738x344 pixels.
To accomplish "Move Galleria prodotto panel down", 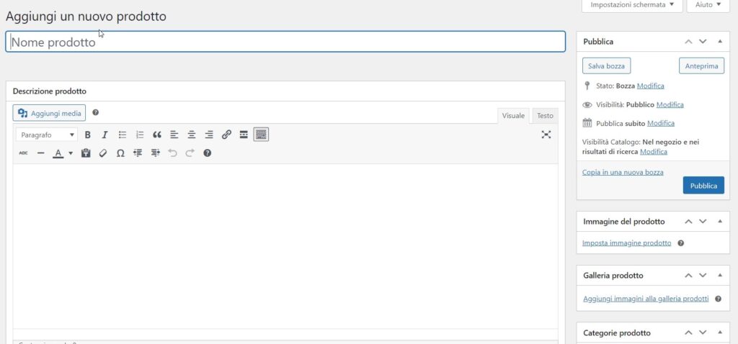I will click(703, 276).
